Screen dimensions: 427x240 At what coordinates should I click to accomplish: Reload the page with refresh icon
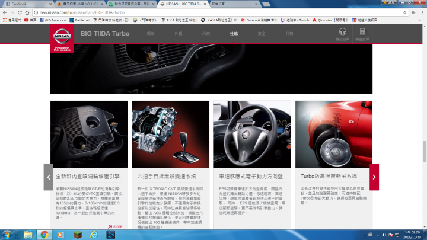pos(20,12)
